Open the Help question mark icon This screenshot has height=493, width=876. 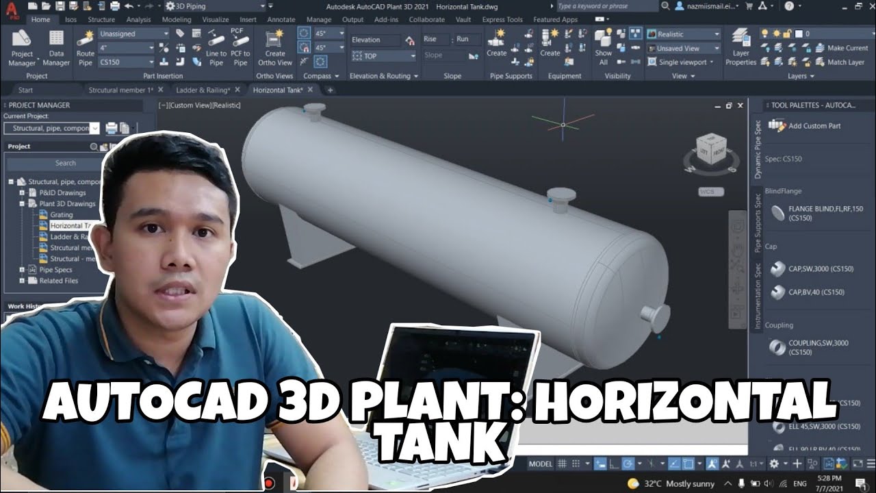tap(789, 6)
